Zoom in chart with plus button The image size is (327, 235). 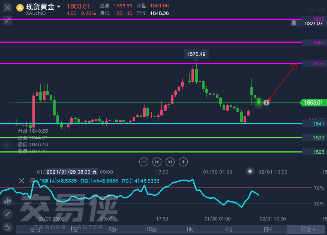[183, 162]
